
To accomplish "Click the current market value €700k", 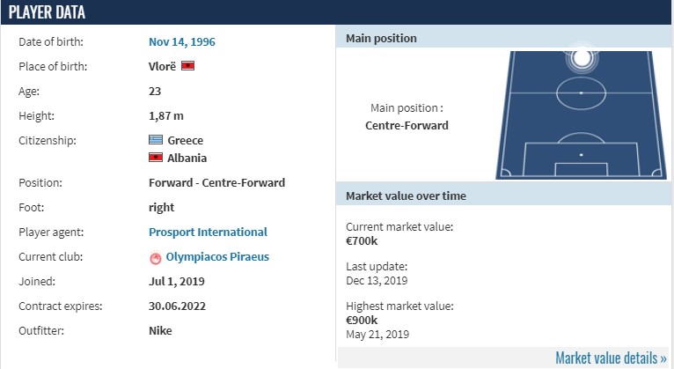I will tap(362, 240).
